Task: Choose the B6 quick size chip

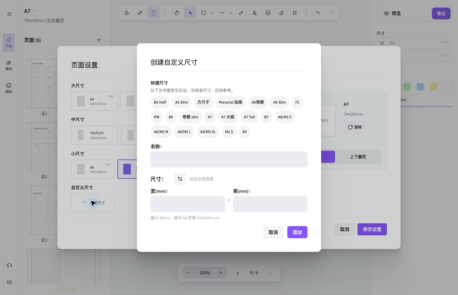Action: point(171,117)
